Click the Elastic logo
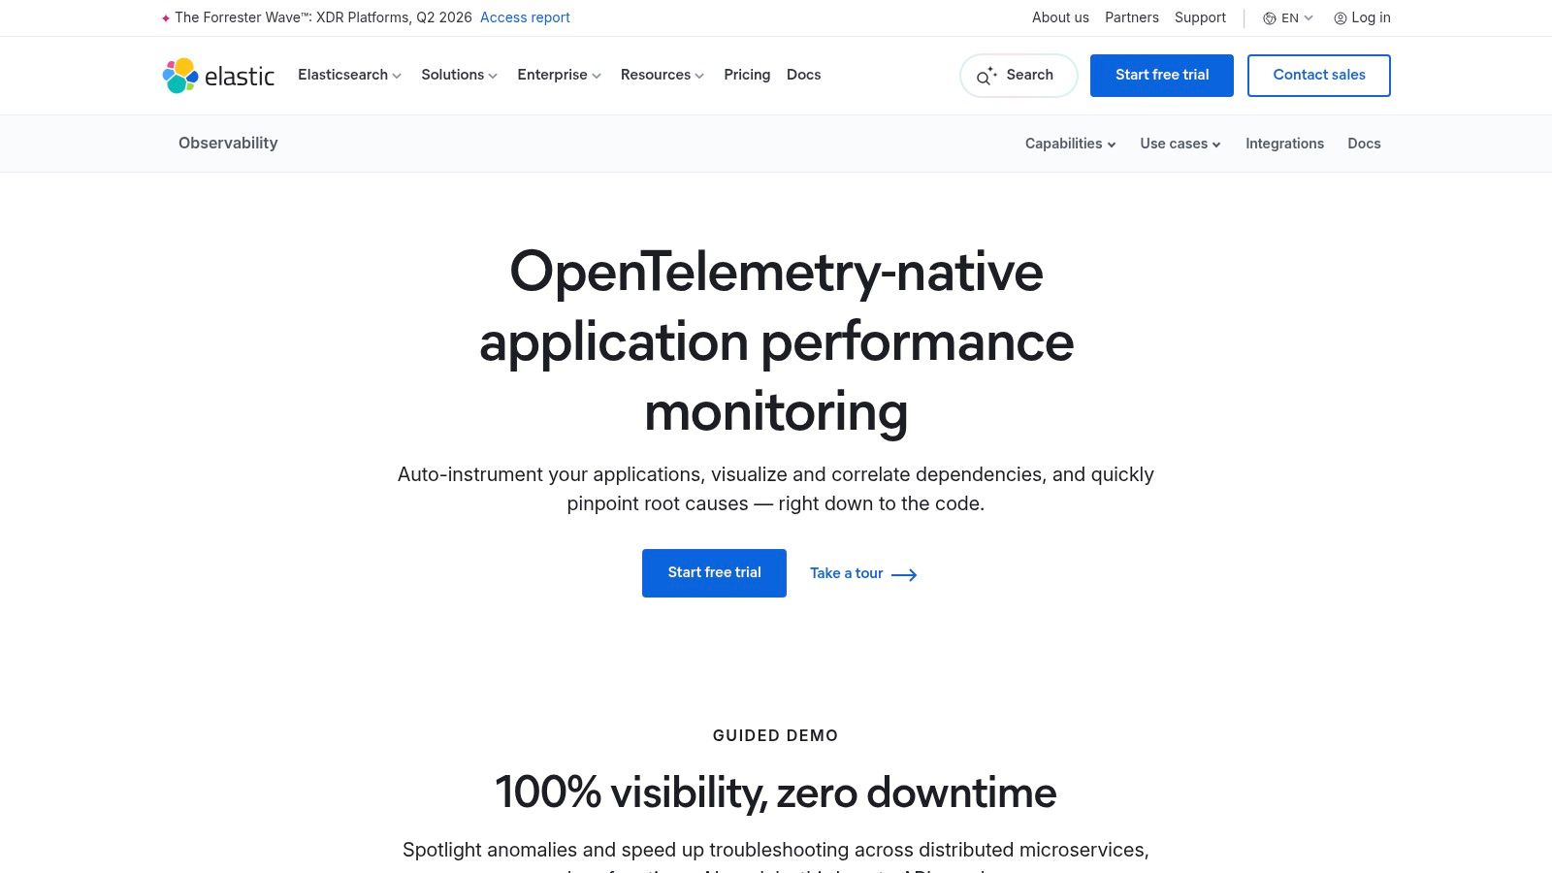Screen dimensions: 1552x873 [218, 76]
